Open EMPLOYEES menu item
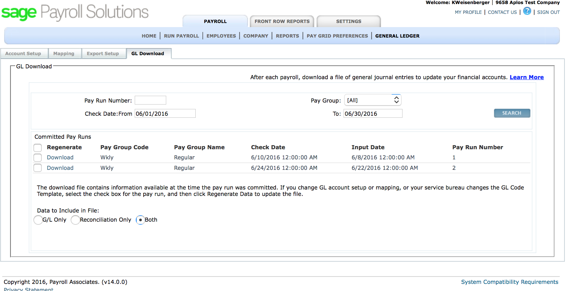Screen dimensions: 566x291 (221, 36)
